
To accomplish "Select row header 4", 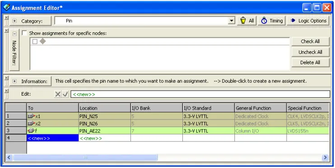I will (x=16, y=138).
